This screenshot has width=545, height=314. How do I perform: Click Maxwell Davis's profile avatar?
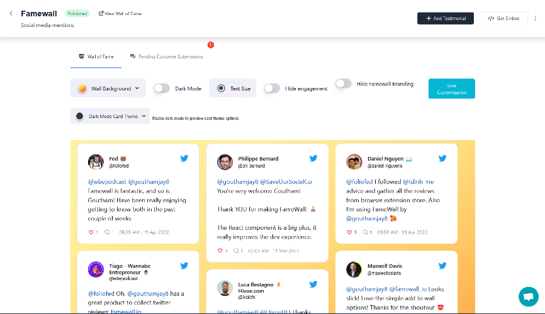click(x=354, y=269)
